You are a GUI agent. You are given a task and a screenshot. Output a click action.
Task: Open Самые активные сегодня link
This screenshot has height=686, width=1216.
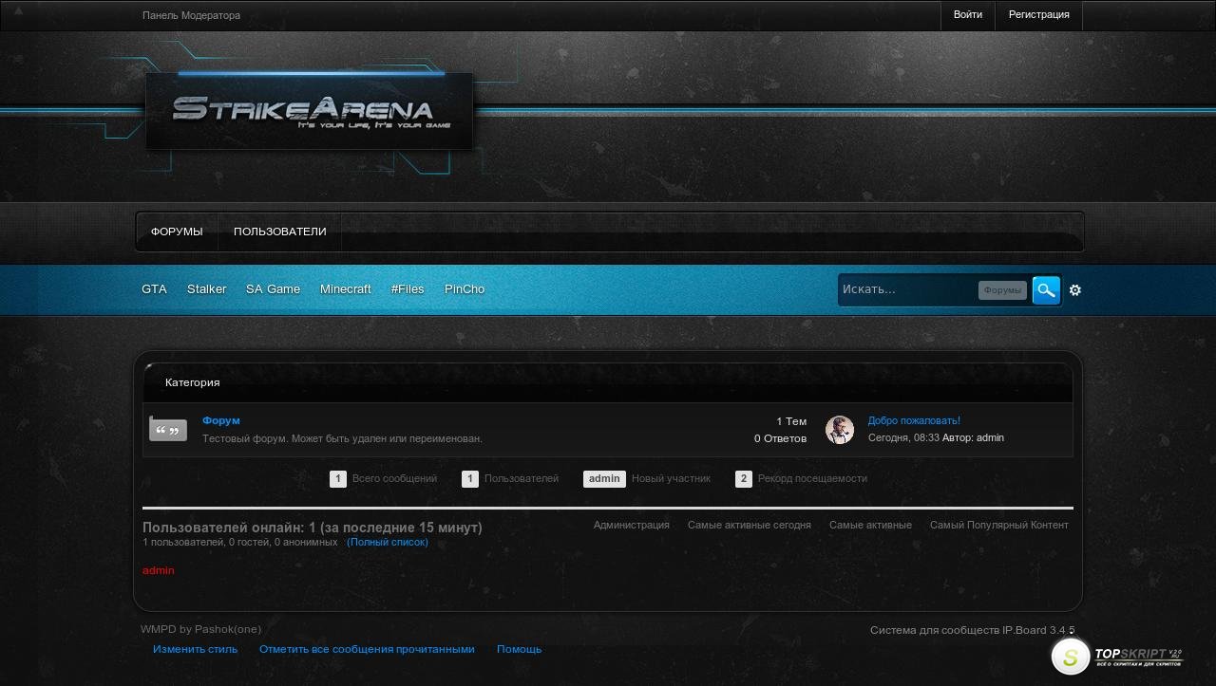click(x=750, y=525)
